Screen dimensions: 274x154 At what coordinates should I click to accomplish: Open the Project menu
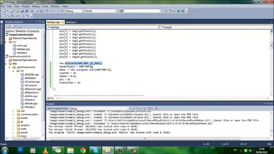26,6
